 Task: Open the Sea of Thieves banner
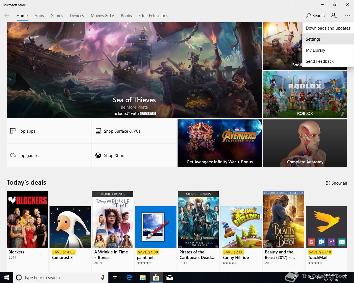(x=134, y=70)
